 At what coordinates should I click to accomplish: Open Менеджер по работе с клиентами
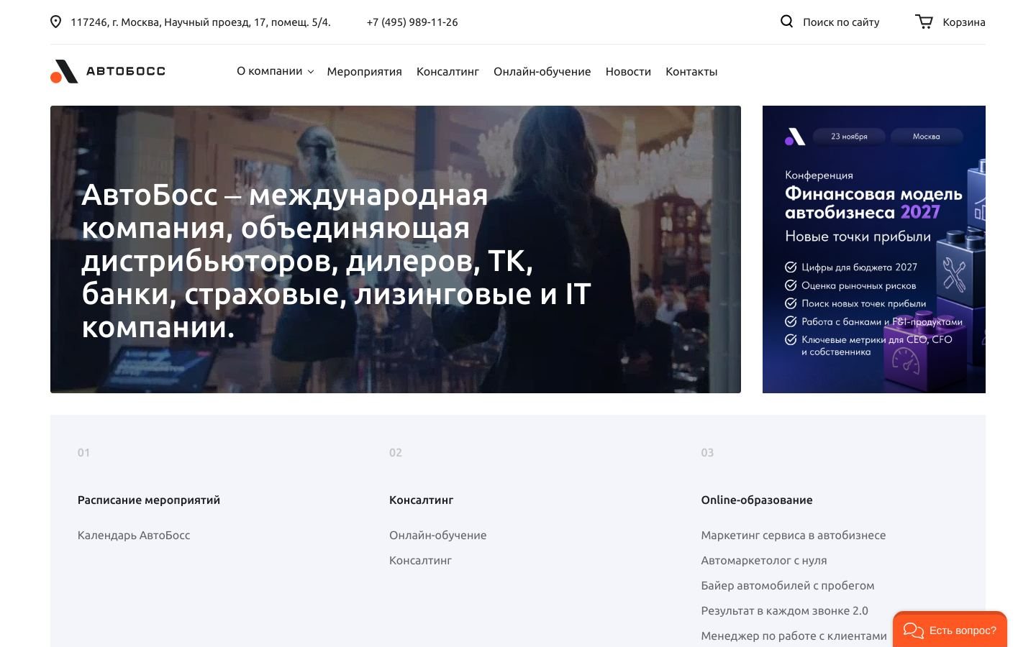click(794, 635)
